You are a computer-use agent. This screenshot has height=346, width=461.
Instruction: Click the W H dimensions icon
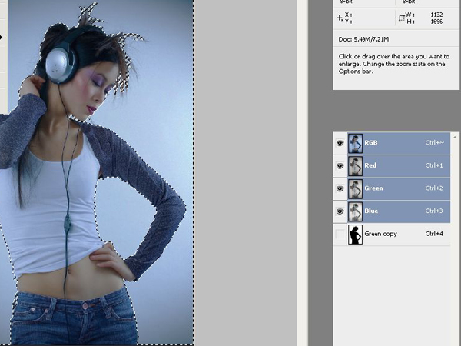pyautogui.click(x=402, y=18)
